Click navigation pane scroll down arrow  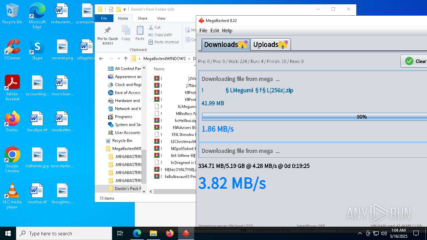click(144, 191)
